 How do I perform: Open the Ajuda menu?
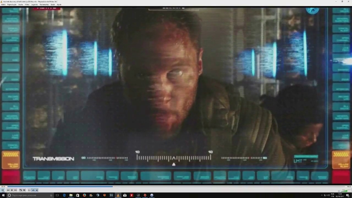click(x=59, y=4)
